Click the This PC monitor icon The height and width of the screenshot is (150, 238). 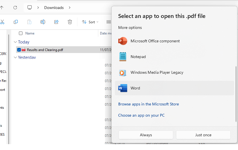tap(30, 8)
